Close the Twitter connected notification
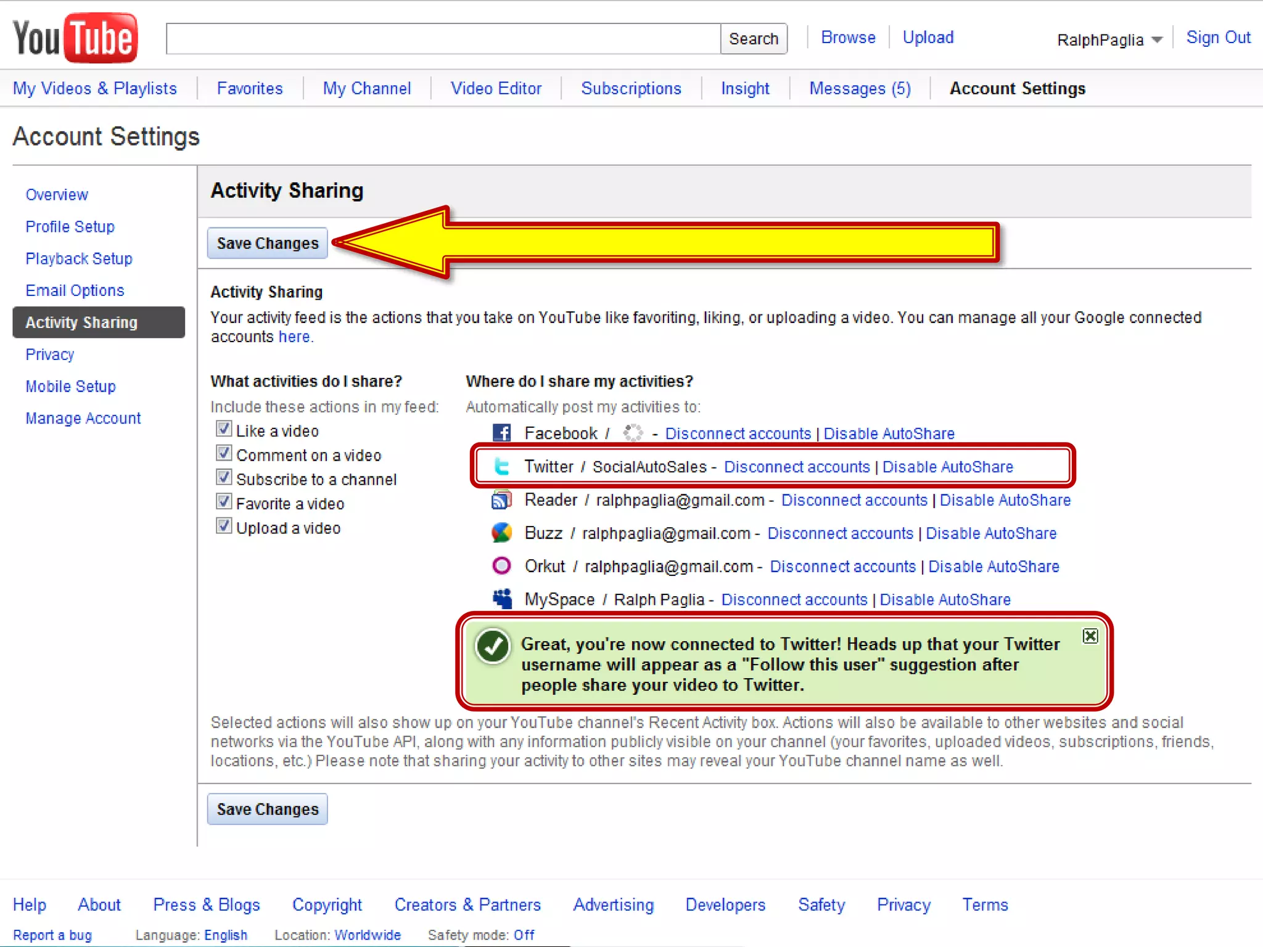This screenshot has height=947, width=1263. click(x=1090, y=636)
